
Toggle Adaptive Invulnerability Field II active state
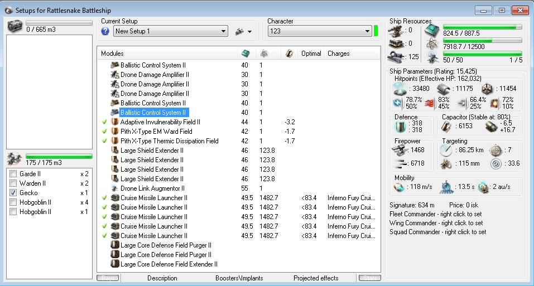pyautogui.click(x=104, y=122)
